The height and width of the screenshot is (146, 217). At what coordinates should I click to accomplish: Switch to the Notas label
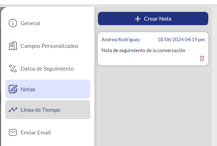(x=28, y=89)
